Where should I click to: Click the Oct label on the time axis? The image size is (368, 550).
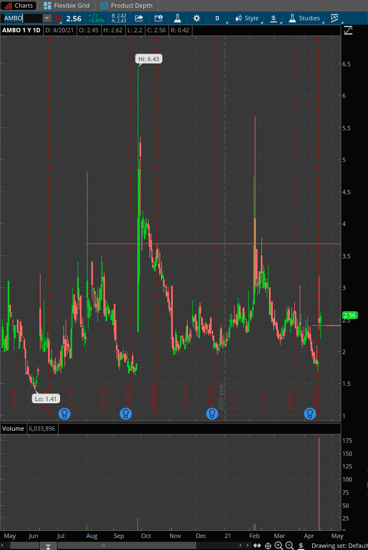[x=146, y=536]
